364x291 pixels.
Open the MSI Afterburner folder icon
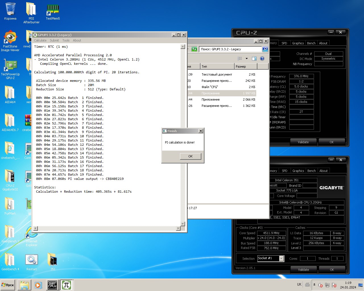click(x=31, y=13)
